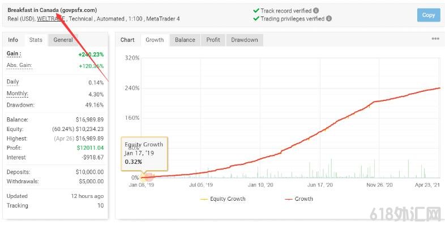Screen dimensions: 445x228
Task: Show the Balance chart tab
Action: point(185,40)
